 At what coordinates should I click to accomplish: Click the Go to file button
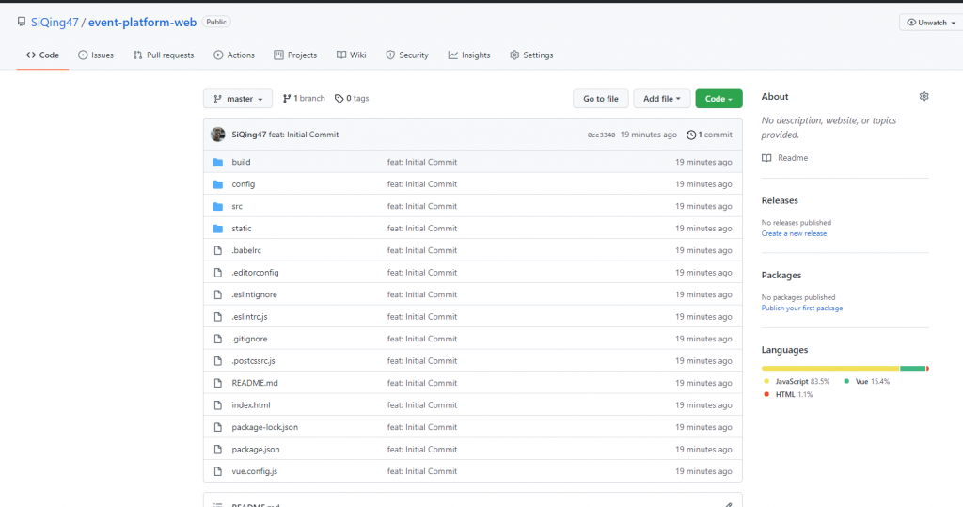(x=601, y=99)
